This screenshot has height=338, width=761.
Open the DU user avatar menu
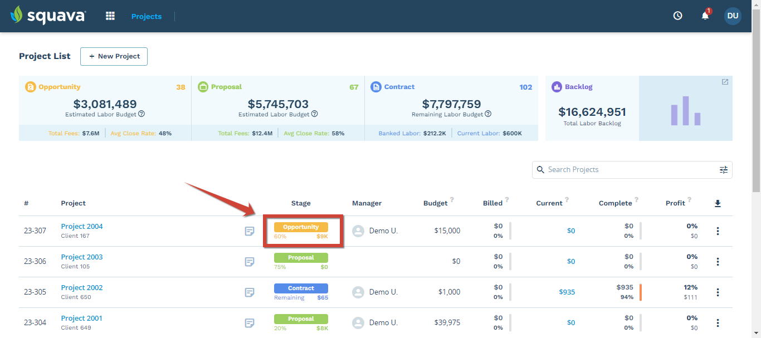click(x=733, y=16)
